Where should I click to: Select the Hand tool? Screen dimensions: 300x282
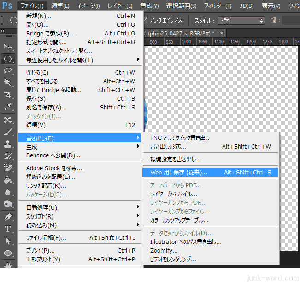pyautogui.click(x=8, y=265)
